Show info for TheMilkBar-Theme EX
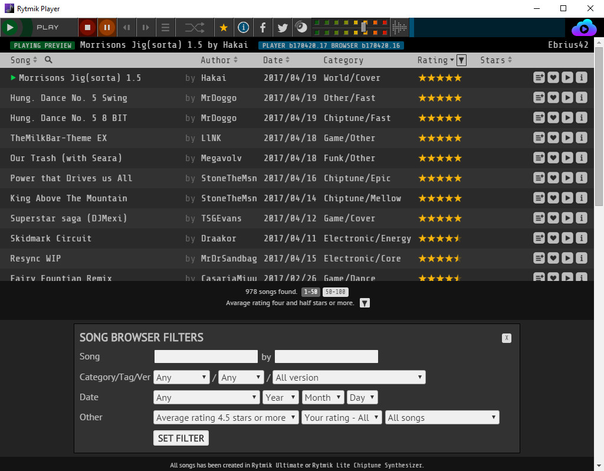The width and height of the screenshot is (604, 471). [581, 138]
